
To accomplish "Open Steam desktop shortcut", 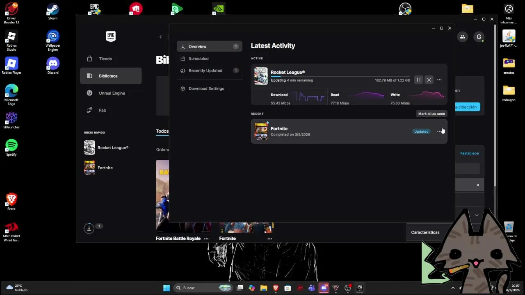I will (52, 11).
